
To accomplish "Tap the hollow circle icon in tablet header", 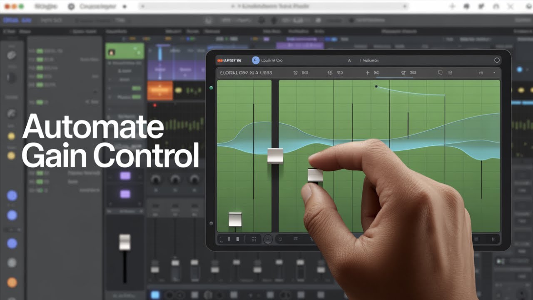I will pos(497,60).
